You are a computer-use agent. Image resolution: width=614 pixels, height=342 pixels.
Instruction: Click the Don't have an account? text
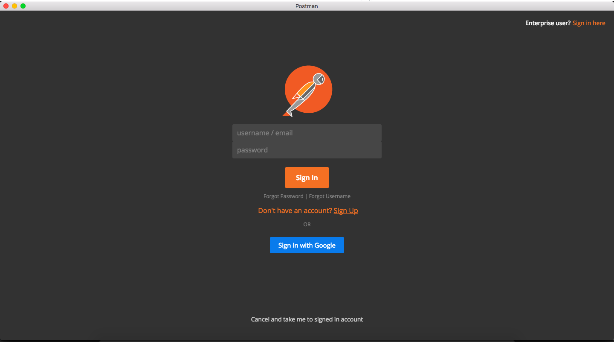[x=294, y=210]
